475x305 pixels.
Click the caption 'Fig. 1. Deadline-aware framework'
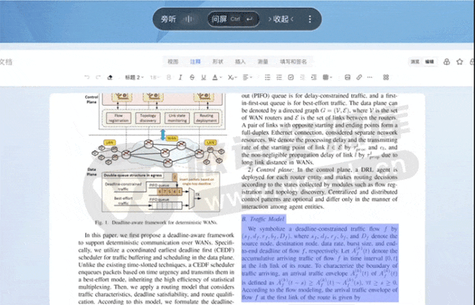click(156, 223)
